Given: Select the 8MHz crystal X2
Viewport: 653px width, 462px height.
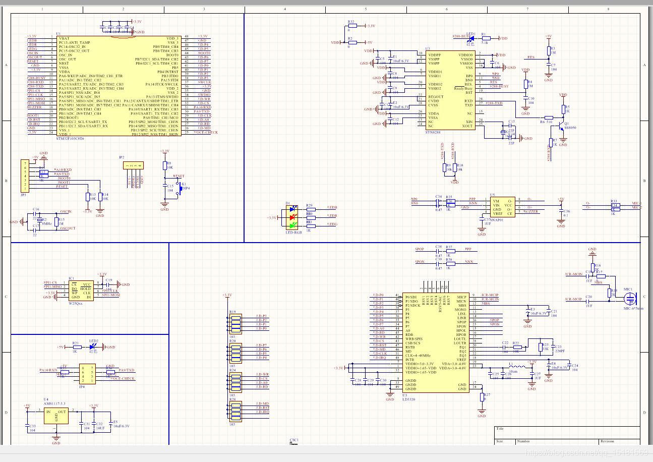Looking at the screenshot, I should 40,220.
